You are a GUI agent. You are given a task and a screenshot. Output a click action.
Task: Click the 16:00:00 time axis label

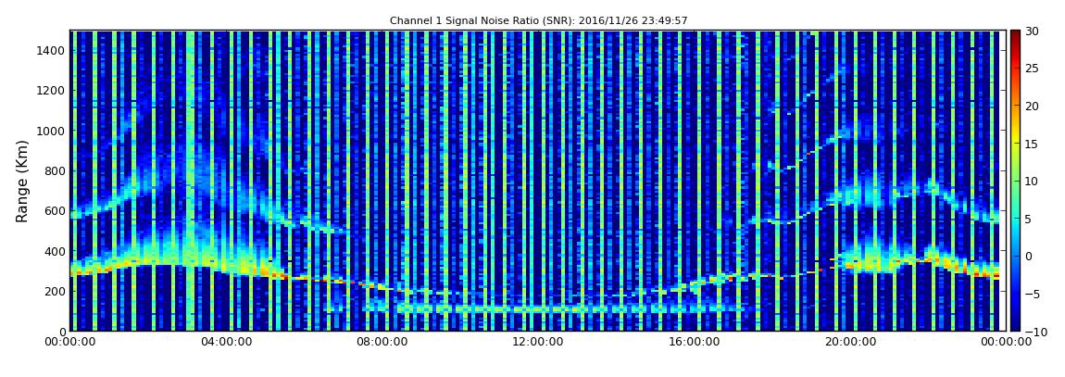[693, 343]
